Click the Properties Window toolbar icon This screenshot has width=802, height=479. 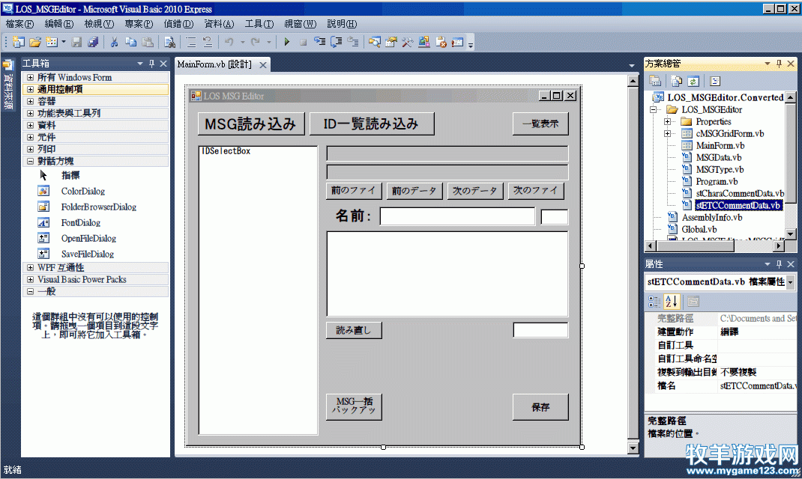click(x=391, y=42)
